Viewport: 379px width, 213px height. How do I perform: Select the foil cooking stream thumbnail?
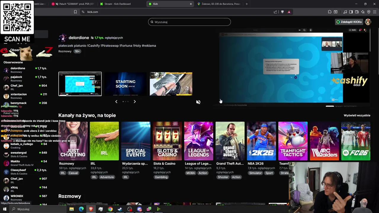(171, 84)
